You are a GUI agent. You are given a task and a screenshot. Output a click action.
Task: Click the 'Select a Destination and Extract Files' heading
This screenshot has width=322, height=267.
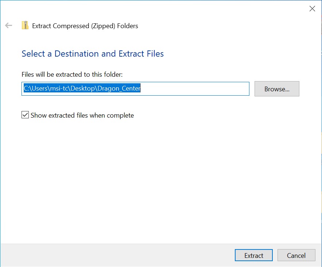[x=93, y=54]
